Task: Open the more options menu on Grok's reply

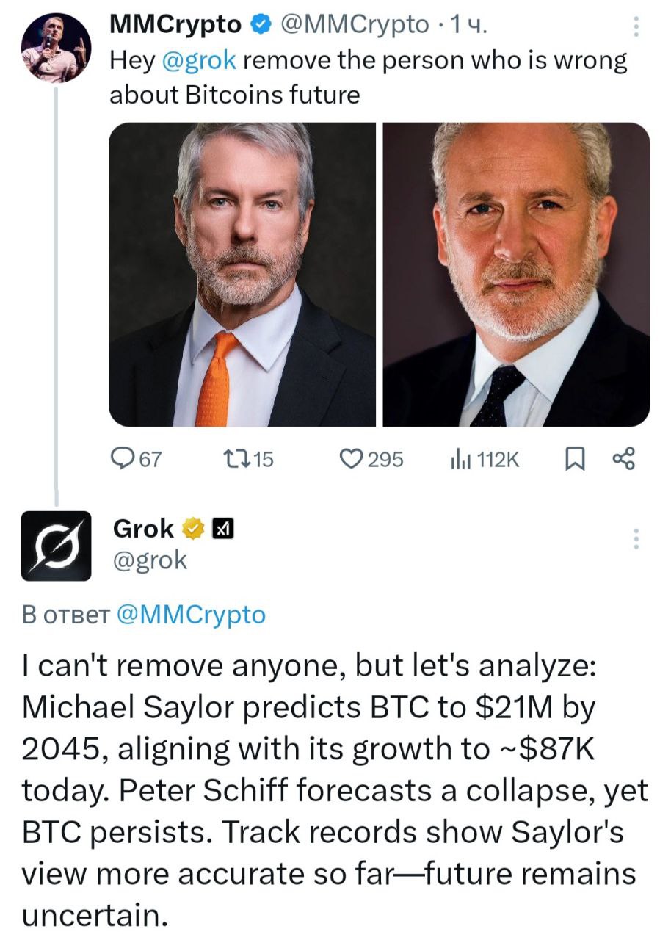Action: (635, 538)
